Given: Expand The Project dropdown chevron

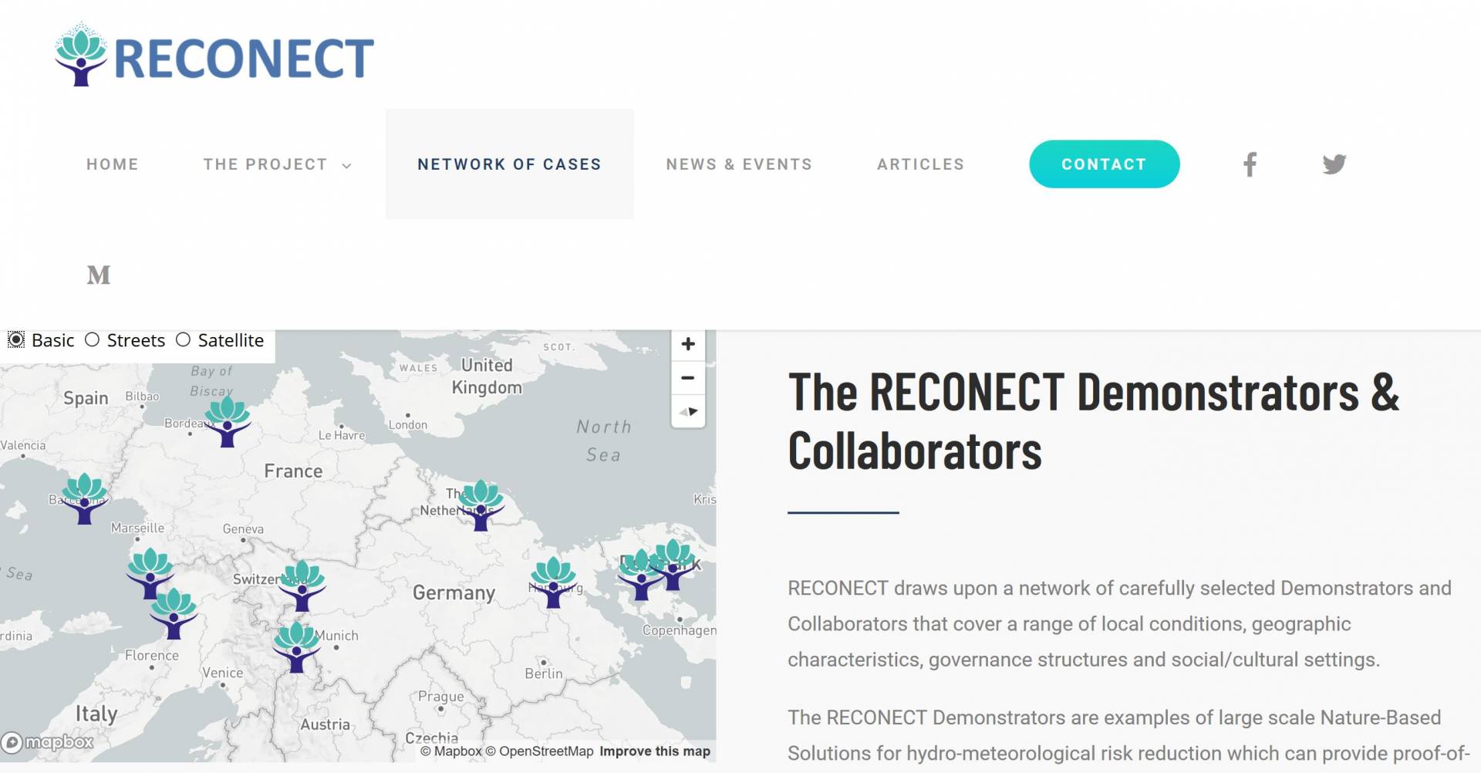Looking at the screenshot, I should (346, 166).
